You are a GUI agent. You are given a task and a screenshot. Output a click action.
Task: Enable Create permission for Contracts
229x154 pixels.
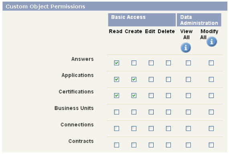tap(134, 145)
